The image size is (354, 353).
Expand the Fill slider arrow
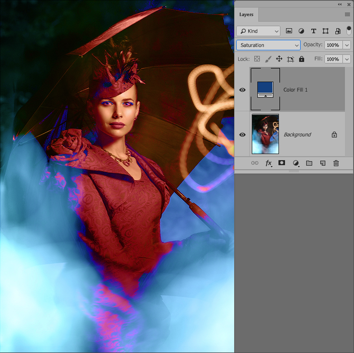(347, 59)
